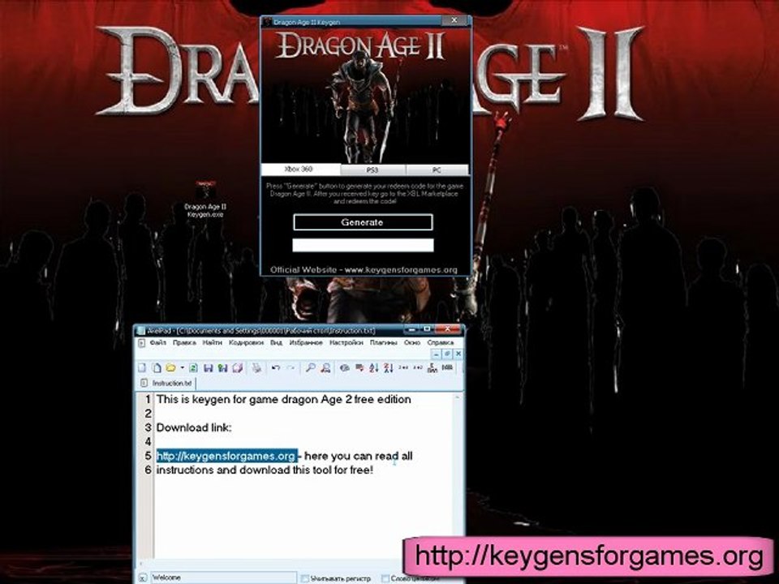Click the quick search field containing Welcome
Image resolution: width=779 pixels, height=584 pixels.
[222, 578]
